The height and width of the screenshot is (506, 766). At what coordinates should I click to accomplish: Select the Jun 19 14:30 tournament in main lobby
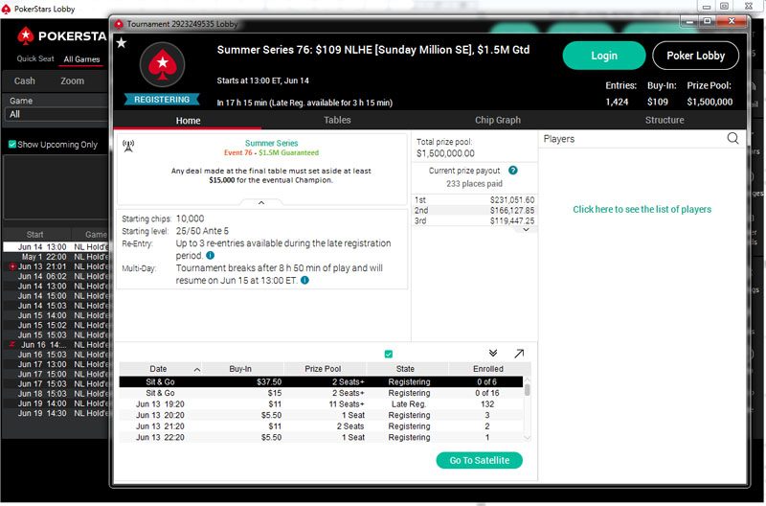tap(56, 413)
